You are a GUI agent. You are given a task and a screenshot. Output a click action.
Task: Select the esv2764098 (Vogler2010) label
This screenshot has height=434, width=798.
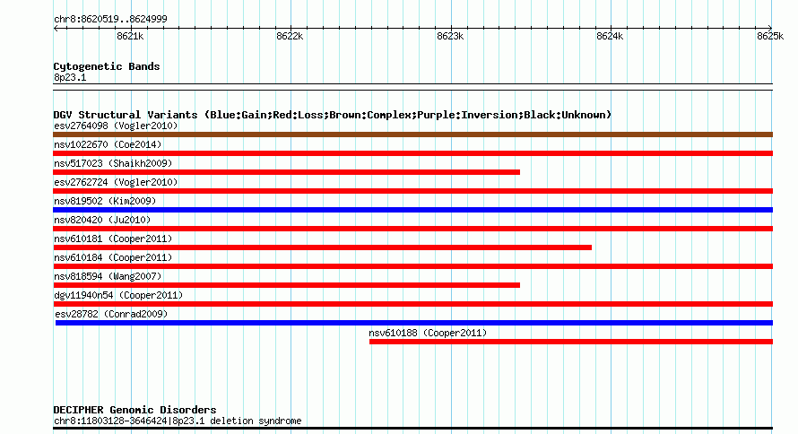click(116, 126)
